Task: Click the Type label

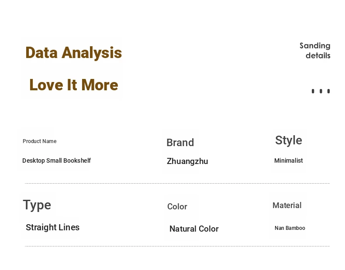Action: pos(37,205)
